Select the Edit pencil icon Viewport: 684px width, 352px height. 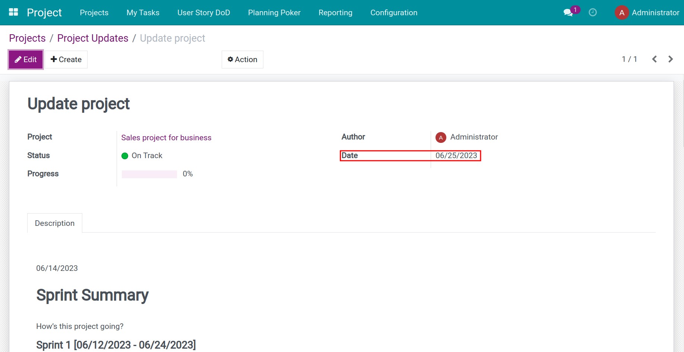pos(17,59)
